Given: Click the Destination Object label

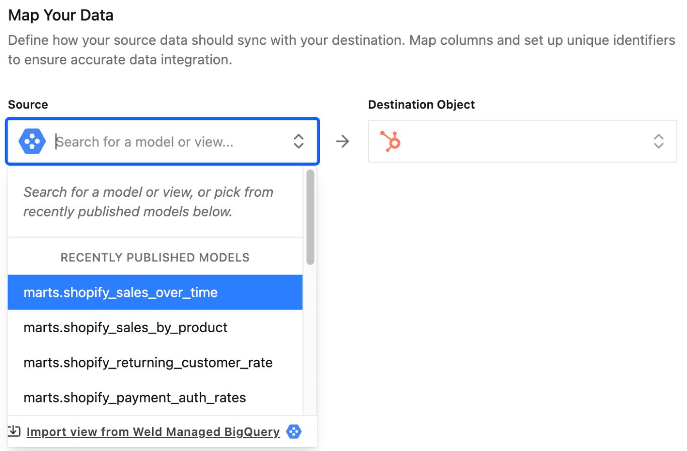Looking at the screenshot, I should click(x=421, y=105).
